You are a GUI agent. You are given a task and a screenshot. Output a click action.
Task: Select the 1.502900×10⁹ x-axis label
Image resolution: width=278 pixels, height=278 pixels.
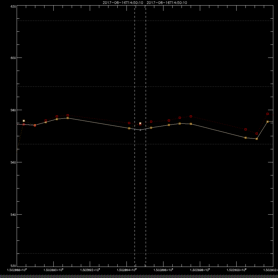pos(237,270)
